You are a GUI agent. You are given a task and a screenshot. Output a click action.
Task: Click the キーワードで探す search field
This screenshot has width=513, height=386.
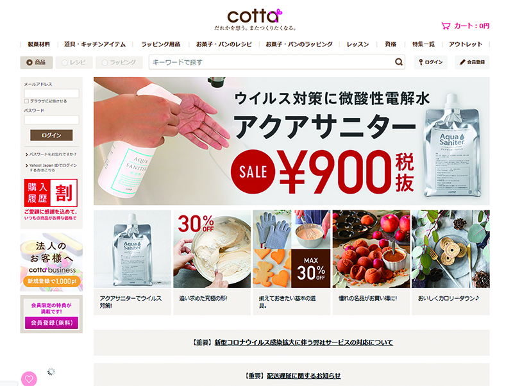point(271,62)
